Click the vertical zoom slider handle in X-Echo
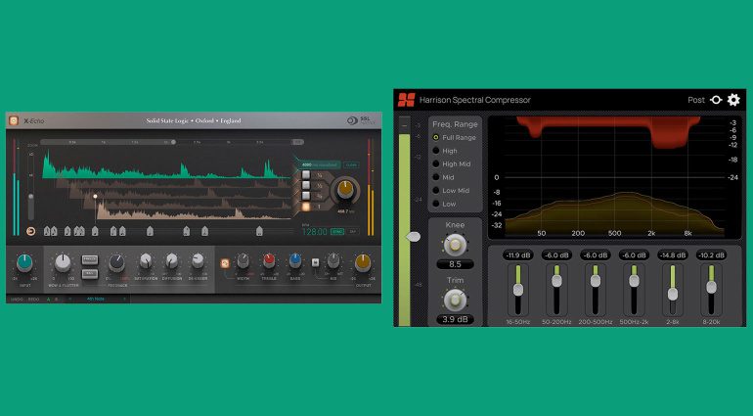 [31, 198]
